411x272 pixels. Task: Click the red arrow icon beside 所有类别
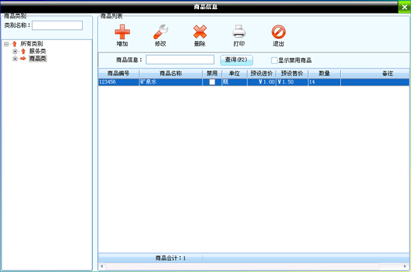pyautogui.click(x=14, y=44)
